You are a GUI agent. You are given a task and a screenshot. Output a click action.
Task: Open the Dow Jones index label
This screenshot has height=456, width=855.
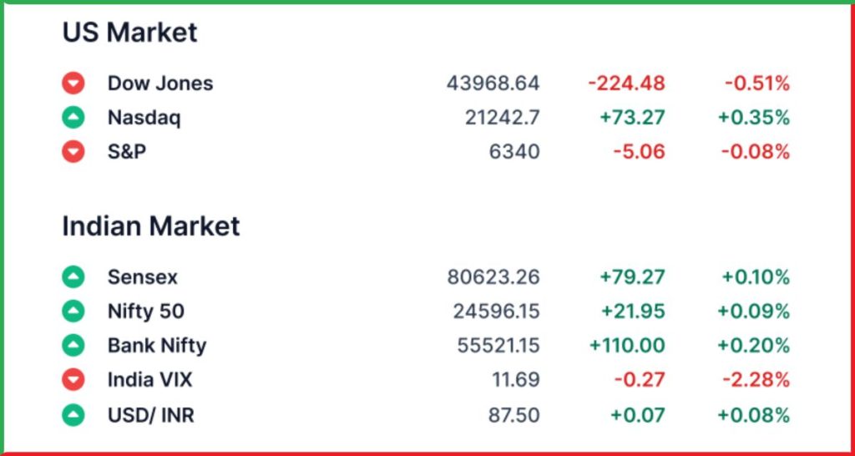[x=160, y=84]
